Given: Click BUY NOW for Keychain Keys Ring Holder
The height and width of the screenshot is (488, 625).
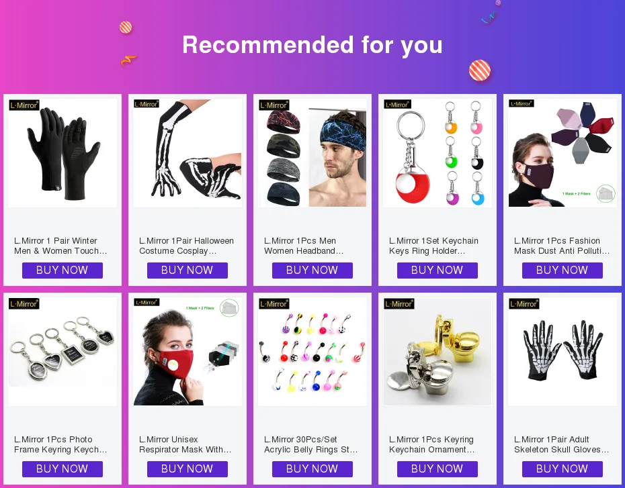Looking at the screenshot, I should click(x=437, y=271).
